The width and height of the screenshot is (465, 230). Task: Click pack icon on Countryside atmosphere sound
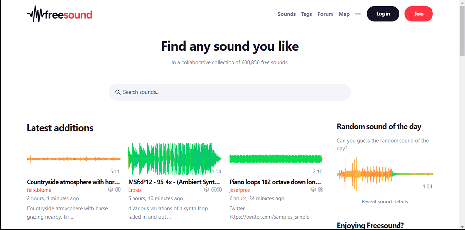pyautogui.click(x=111, y=190)
